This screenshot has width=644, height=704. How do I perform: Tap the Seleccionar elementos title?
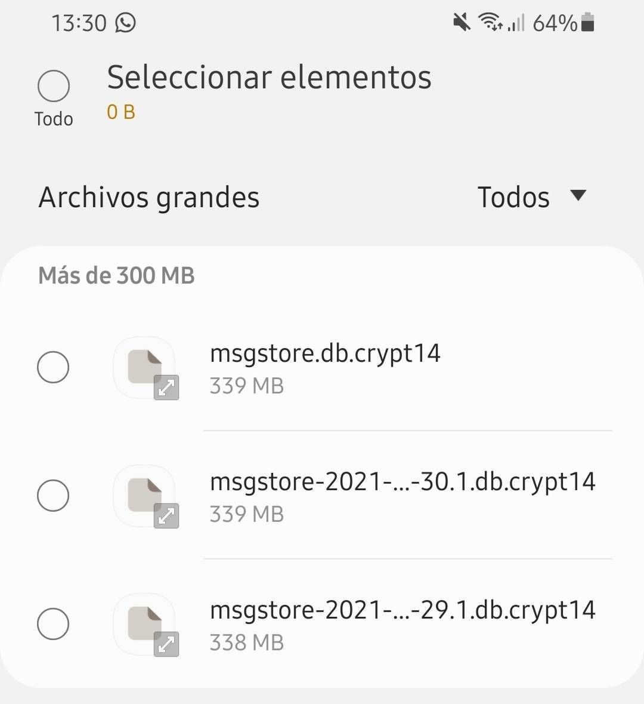269,78
